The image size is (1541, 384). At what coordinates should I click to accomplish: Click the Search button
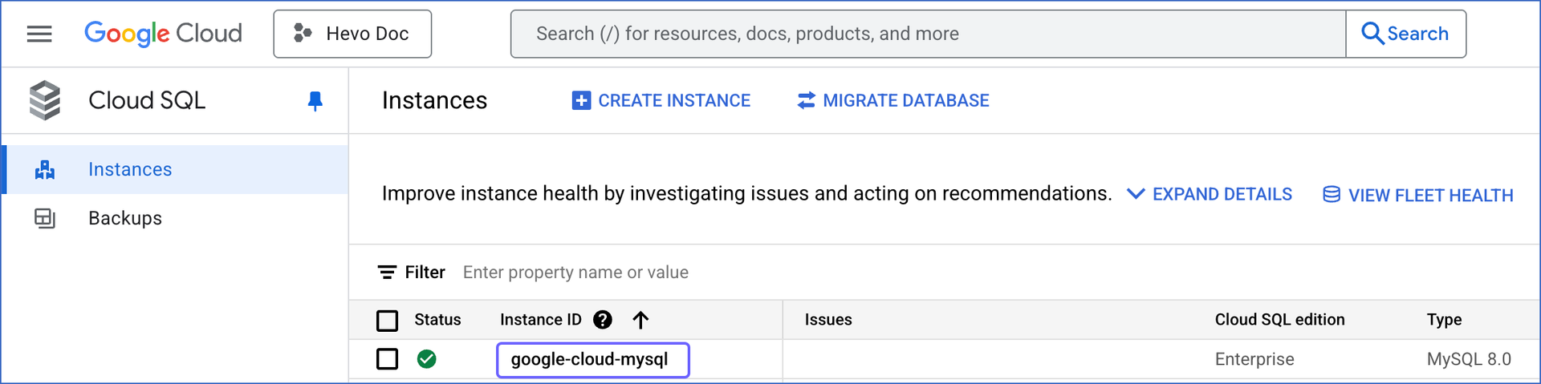coord(1406,34)
